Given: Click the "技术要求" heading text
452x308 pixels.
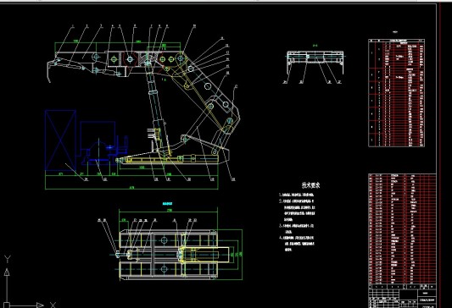Looking at the screenshot, I should click(x=310, y=185).
